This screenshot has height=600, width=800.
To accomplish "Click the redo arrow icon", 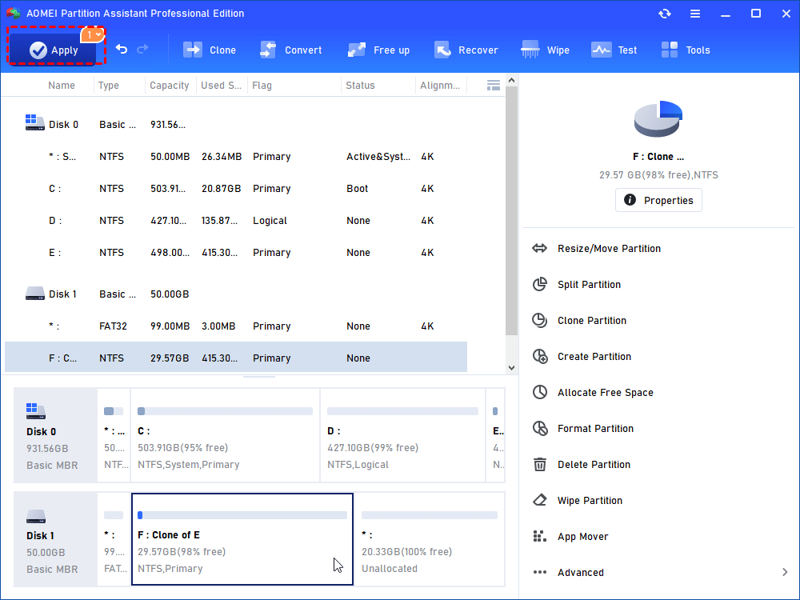I will pos(143,49).
